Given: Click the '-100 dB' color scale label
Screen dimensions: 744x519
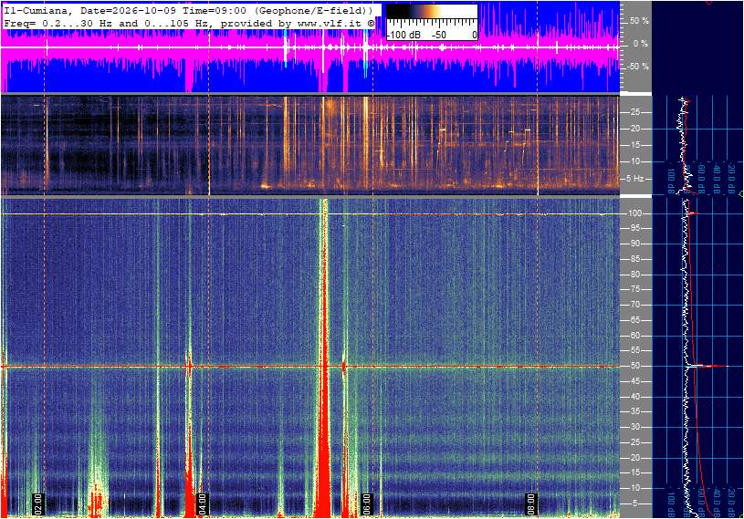Looking at the screenshot, I should tap(403, 35).
